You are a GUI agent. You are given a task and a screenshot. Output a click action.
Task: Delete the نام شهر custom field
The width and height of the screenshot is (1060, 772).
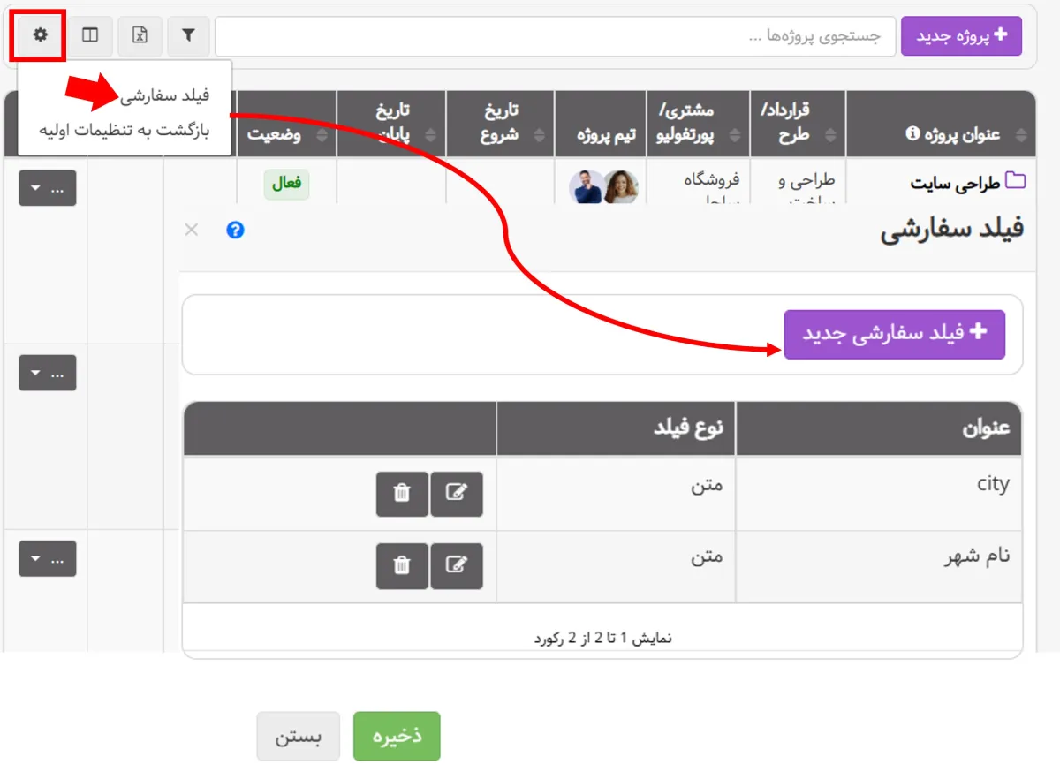[x=402, y=565]
